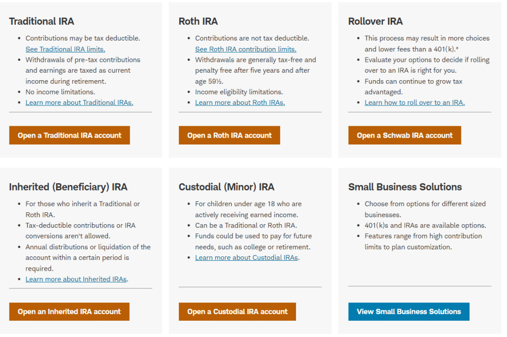Image resolution: width=507 pixels, height=337 pixels.
Task: Open a Custodial IRA account
Action: (x=237, y=311)
